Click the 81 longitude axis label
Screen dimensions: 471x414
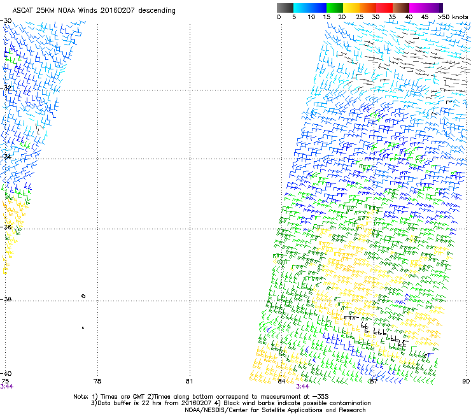(189, 381)
